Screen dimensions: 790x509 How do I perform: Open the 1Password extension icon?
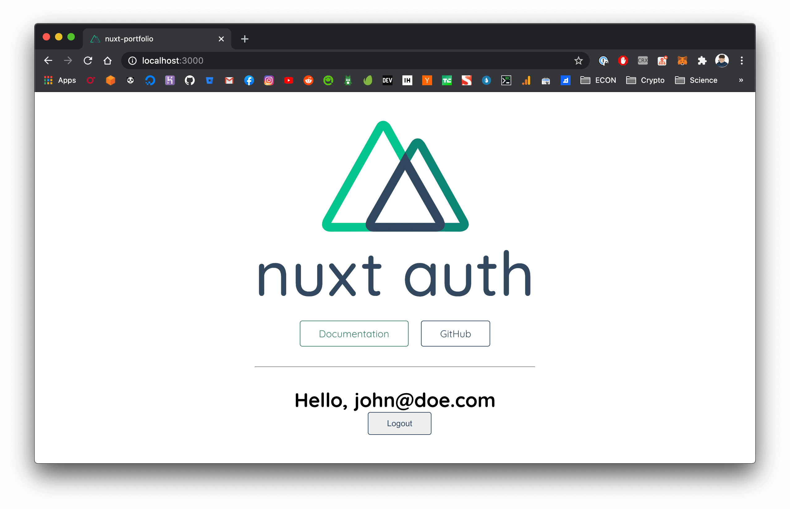604,61
